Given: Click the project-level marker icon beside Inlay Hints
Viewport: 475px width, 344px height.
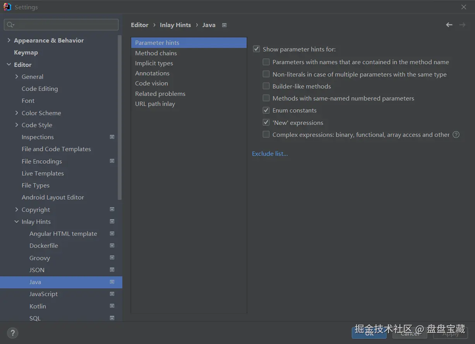Looking at the screenshot, I should pos(112,221).
